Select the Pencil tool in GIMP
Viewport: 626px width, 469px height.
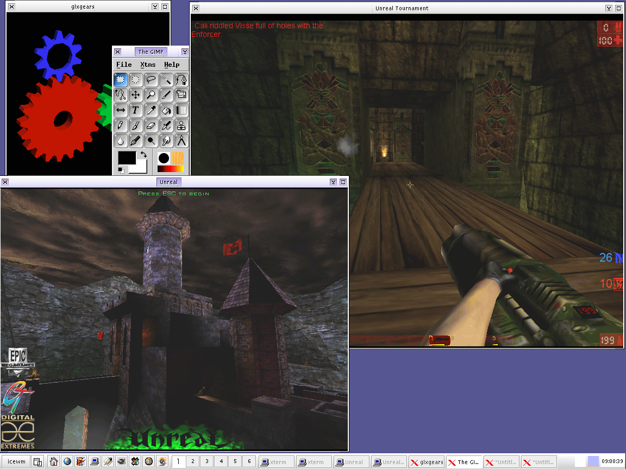tap(121, 125)
